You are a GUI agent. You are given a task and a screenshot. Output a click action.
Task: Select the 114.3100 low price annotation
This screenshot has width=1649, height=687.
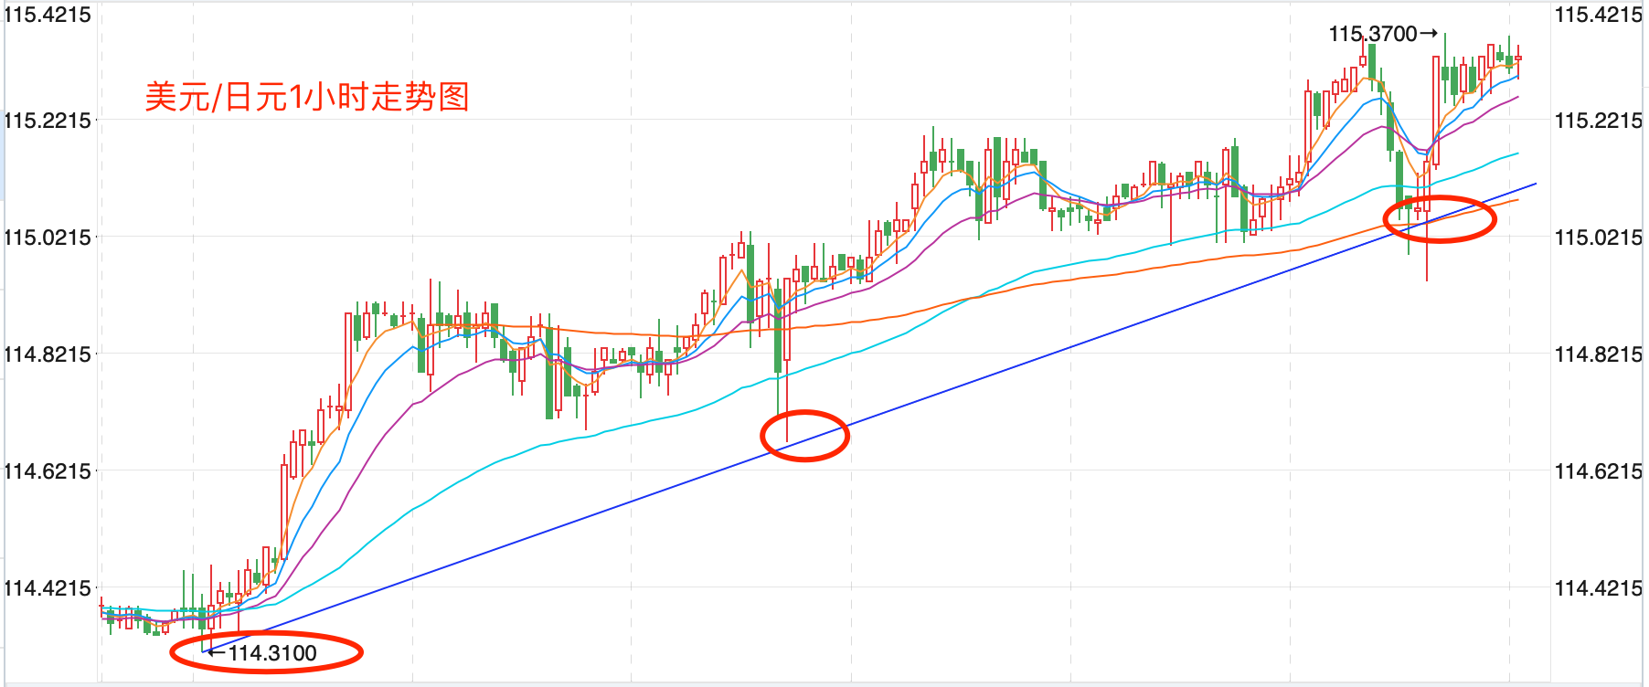[272, 653]
